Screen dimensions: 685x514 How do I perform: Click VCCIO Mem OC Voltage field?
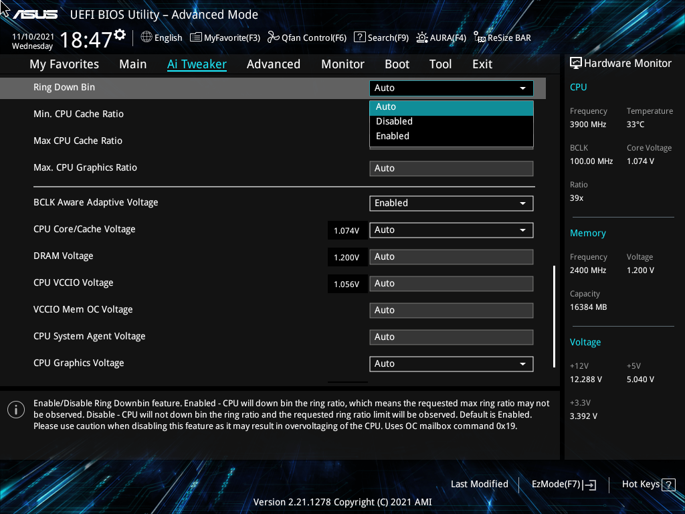tap(452, 311)
